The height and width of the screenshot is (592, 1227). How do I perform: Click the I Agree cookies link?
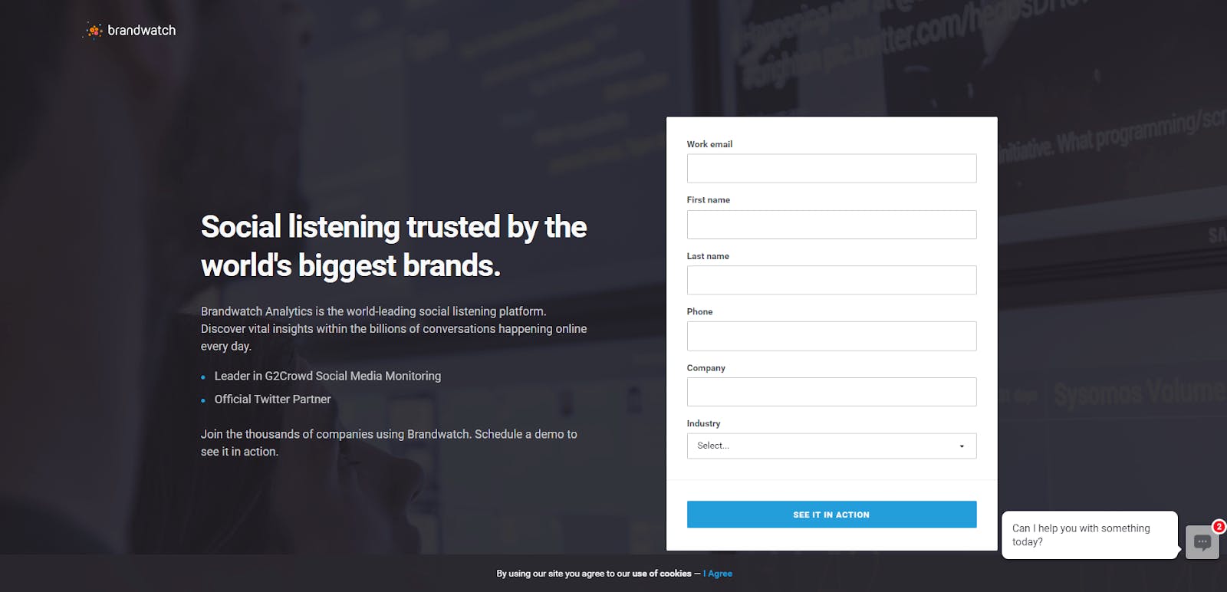point(718,574)
